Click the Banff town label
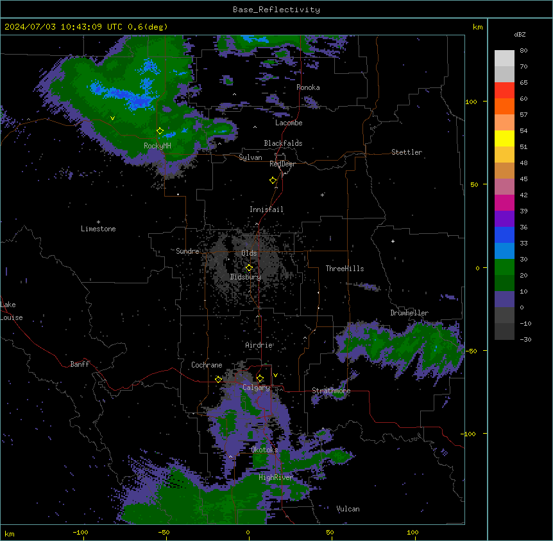This screenshot has width=553, height=541. [80, 364]
